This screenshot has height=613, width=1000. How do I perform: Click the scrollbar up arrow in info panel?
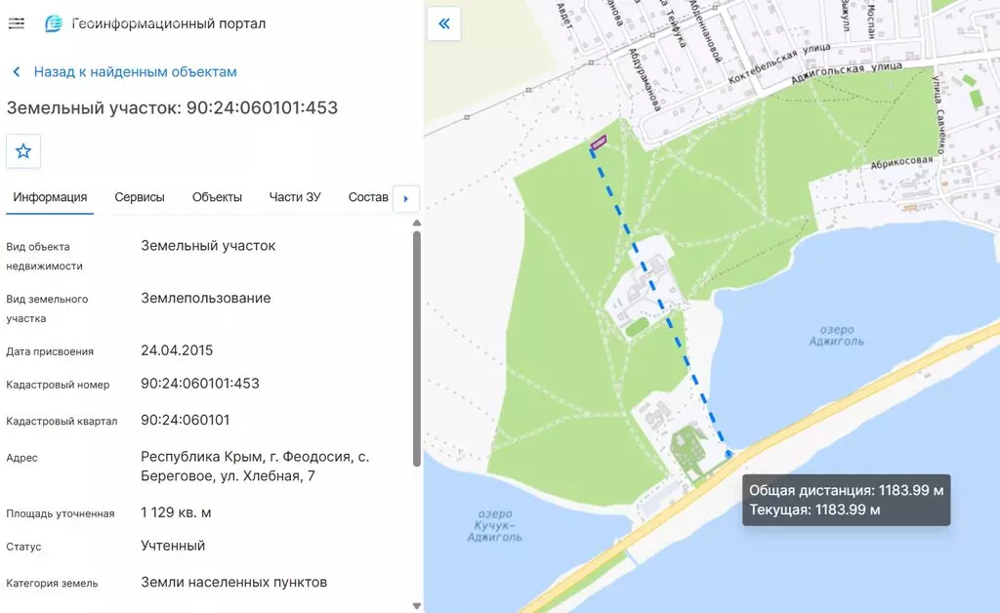point(416,223)
